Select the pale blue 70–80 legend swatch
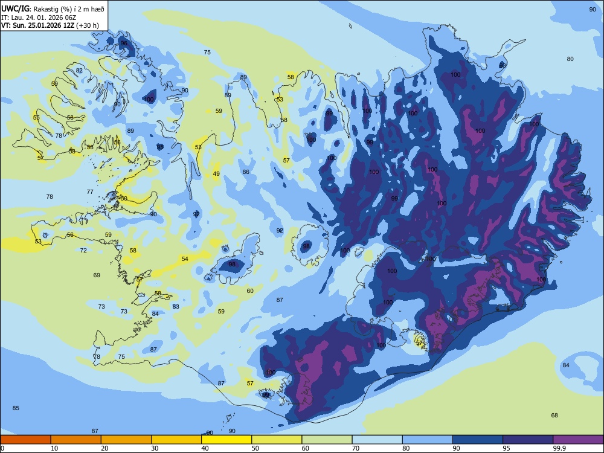The height and width of the screenshot is (453, 604). point(377,440)
